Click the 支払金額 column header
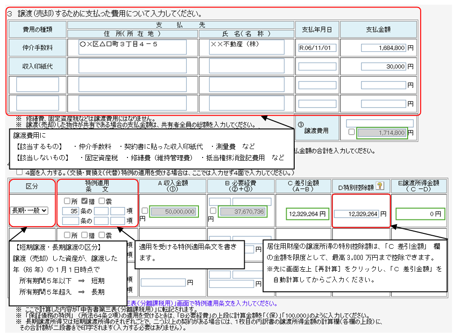459x335 pixels. [x=378, y=29]
